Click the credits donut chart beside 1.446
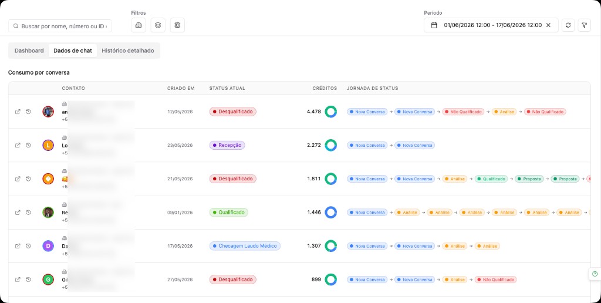 (x=331, y=213)
